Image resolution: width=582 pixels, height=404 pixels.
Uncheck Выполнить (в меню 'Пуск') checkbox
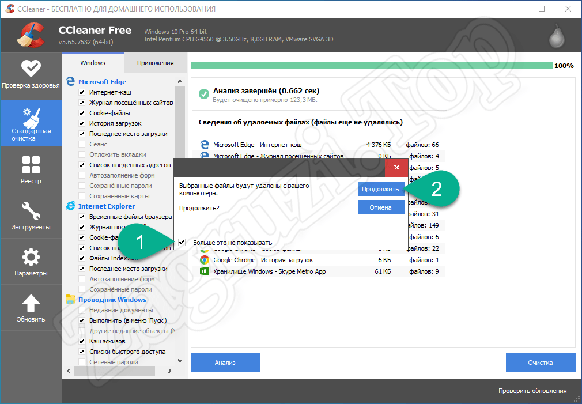[82, 320]
